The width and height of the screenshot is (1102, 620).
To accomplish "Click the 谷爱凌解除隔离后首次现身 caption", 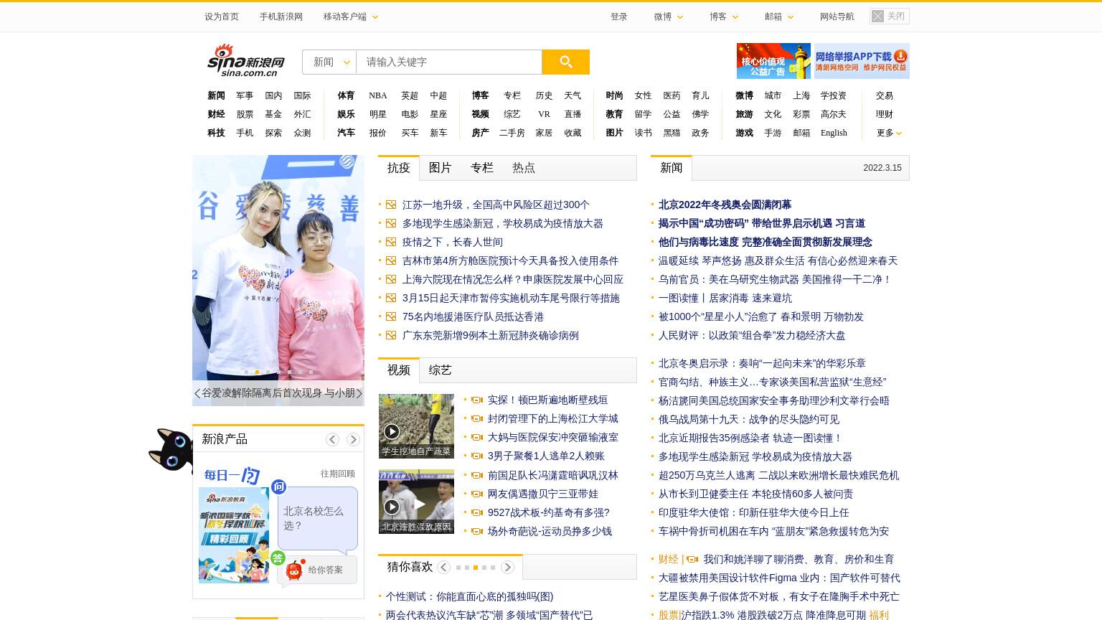I will coord(278,393).
